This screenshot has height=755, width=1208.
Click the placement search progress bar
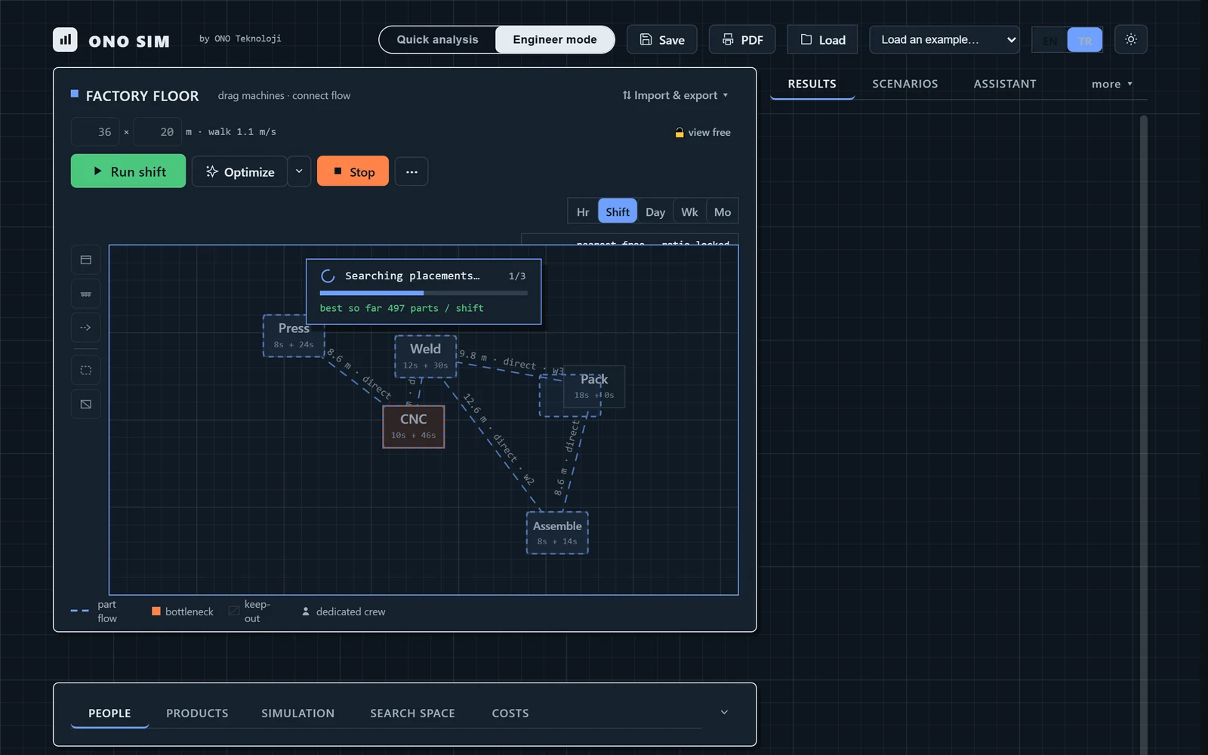tap(424, 293)
